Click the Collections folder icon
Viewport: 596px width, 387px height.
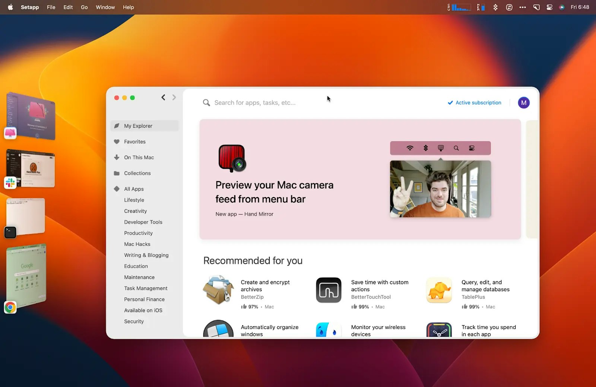(x=117, y=173)
